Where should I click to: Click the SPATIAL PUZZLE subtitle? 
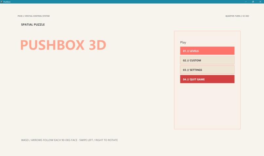[x=33, y=25]
